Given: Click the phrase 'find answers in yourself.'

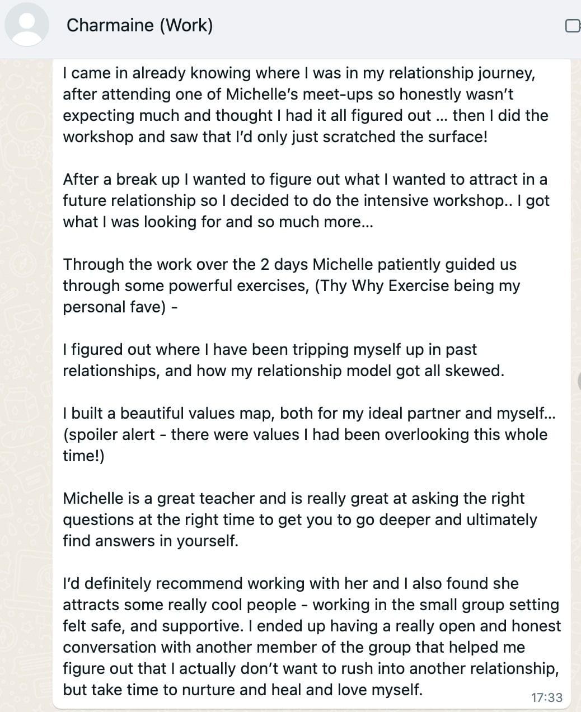Looking at the screenshot, I should point(151,541).
